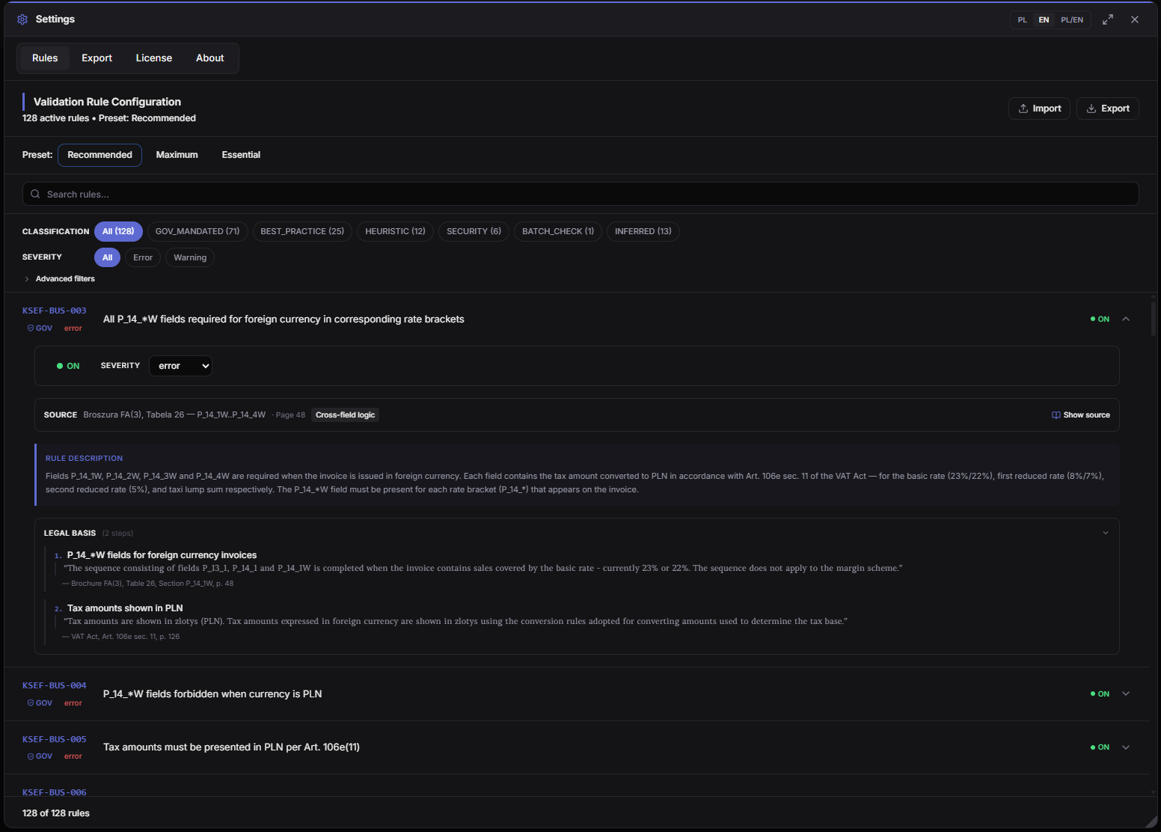Screen dimensions: 1161x832
Task: Toggle ON status for rule KSEF-BUS-005
Action: pyautogui.click(x=1100, y=747)
